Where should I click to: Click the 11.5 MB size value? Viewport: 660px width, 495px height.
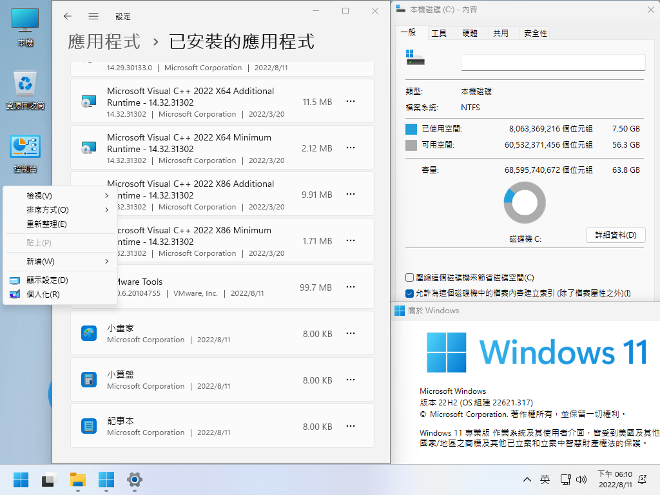[317, 102]
